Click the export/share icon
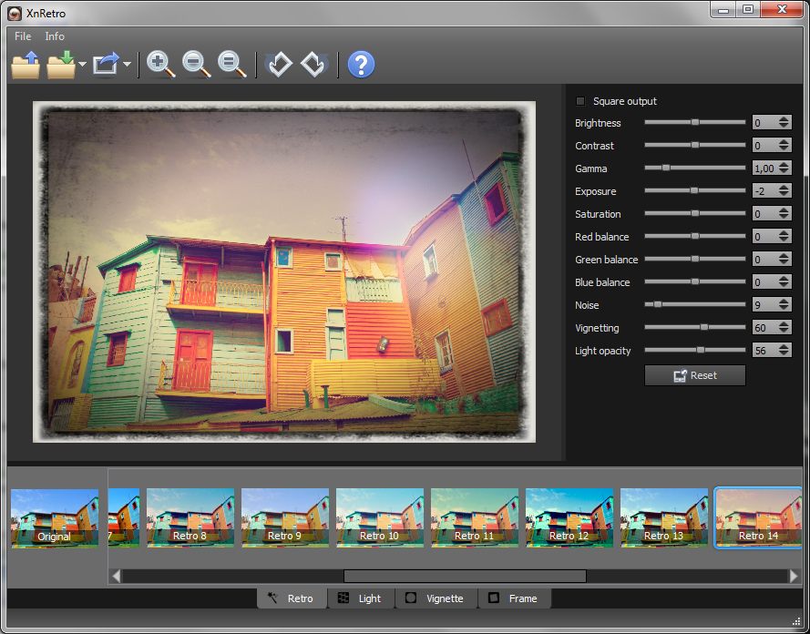 coord(103,64)
